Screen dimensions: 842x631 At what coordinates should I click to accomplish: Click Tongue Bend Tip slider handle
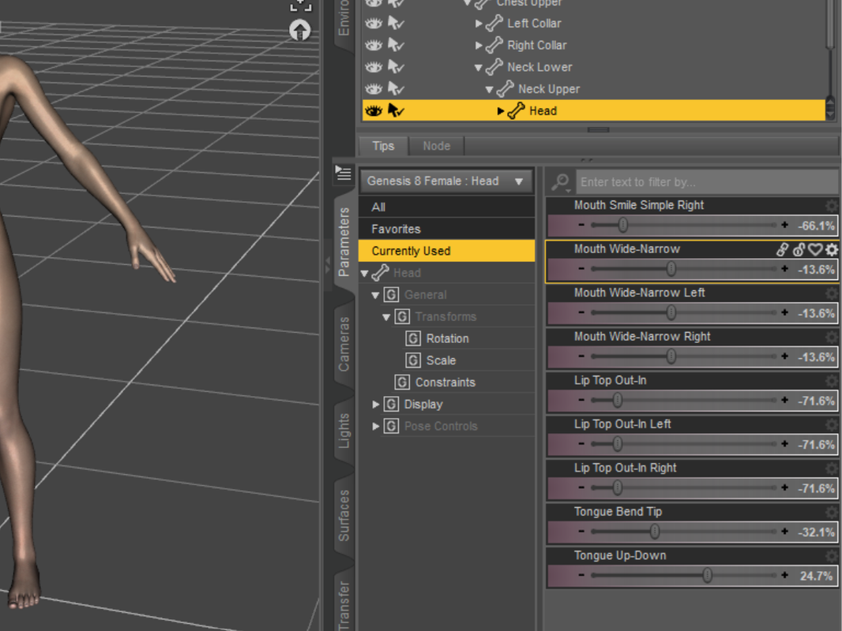pos(655,532)
